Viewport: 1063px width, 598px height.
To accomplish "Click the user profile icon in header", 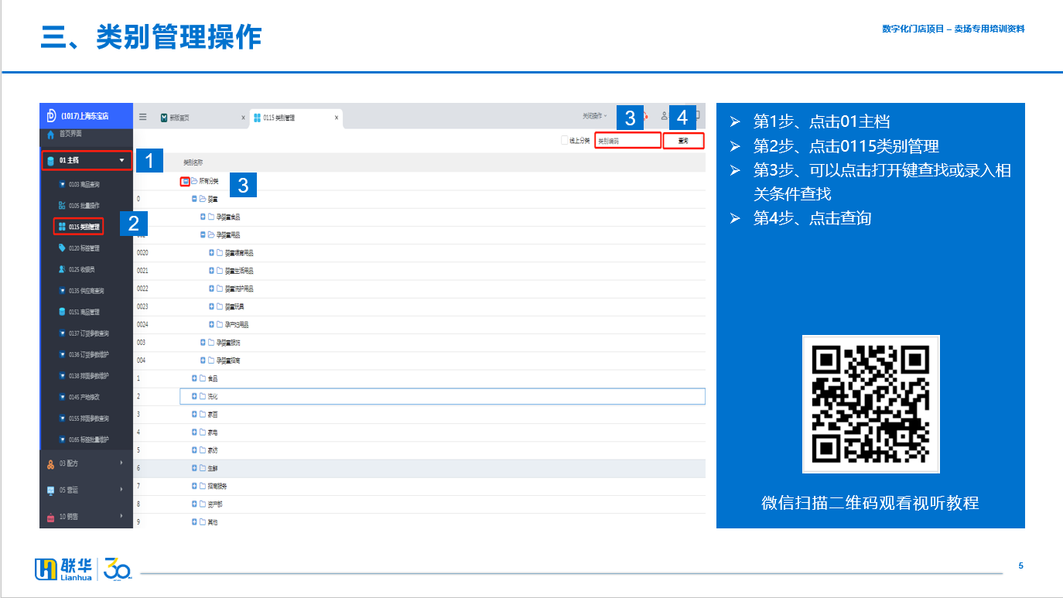I will [664, 116].
